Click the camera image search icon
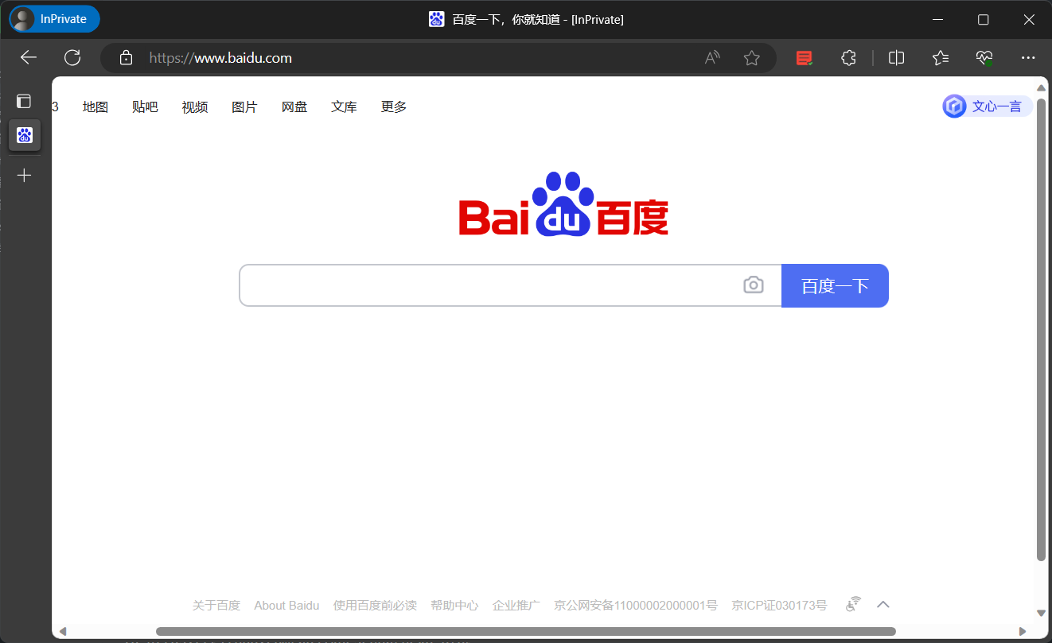 753,285
